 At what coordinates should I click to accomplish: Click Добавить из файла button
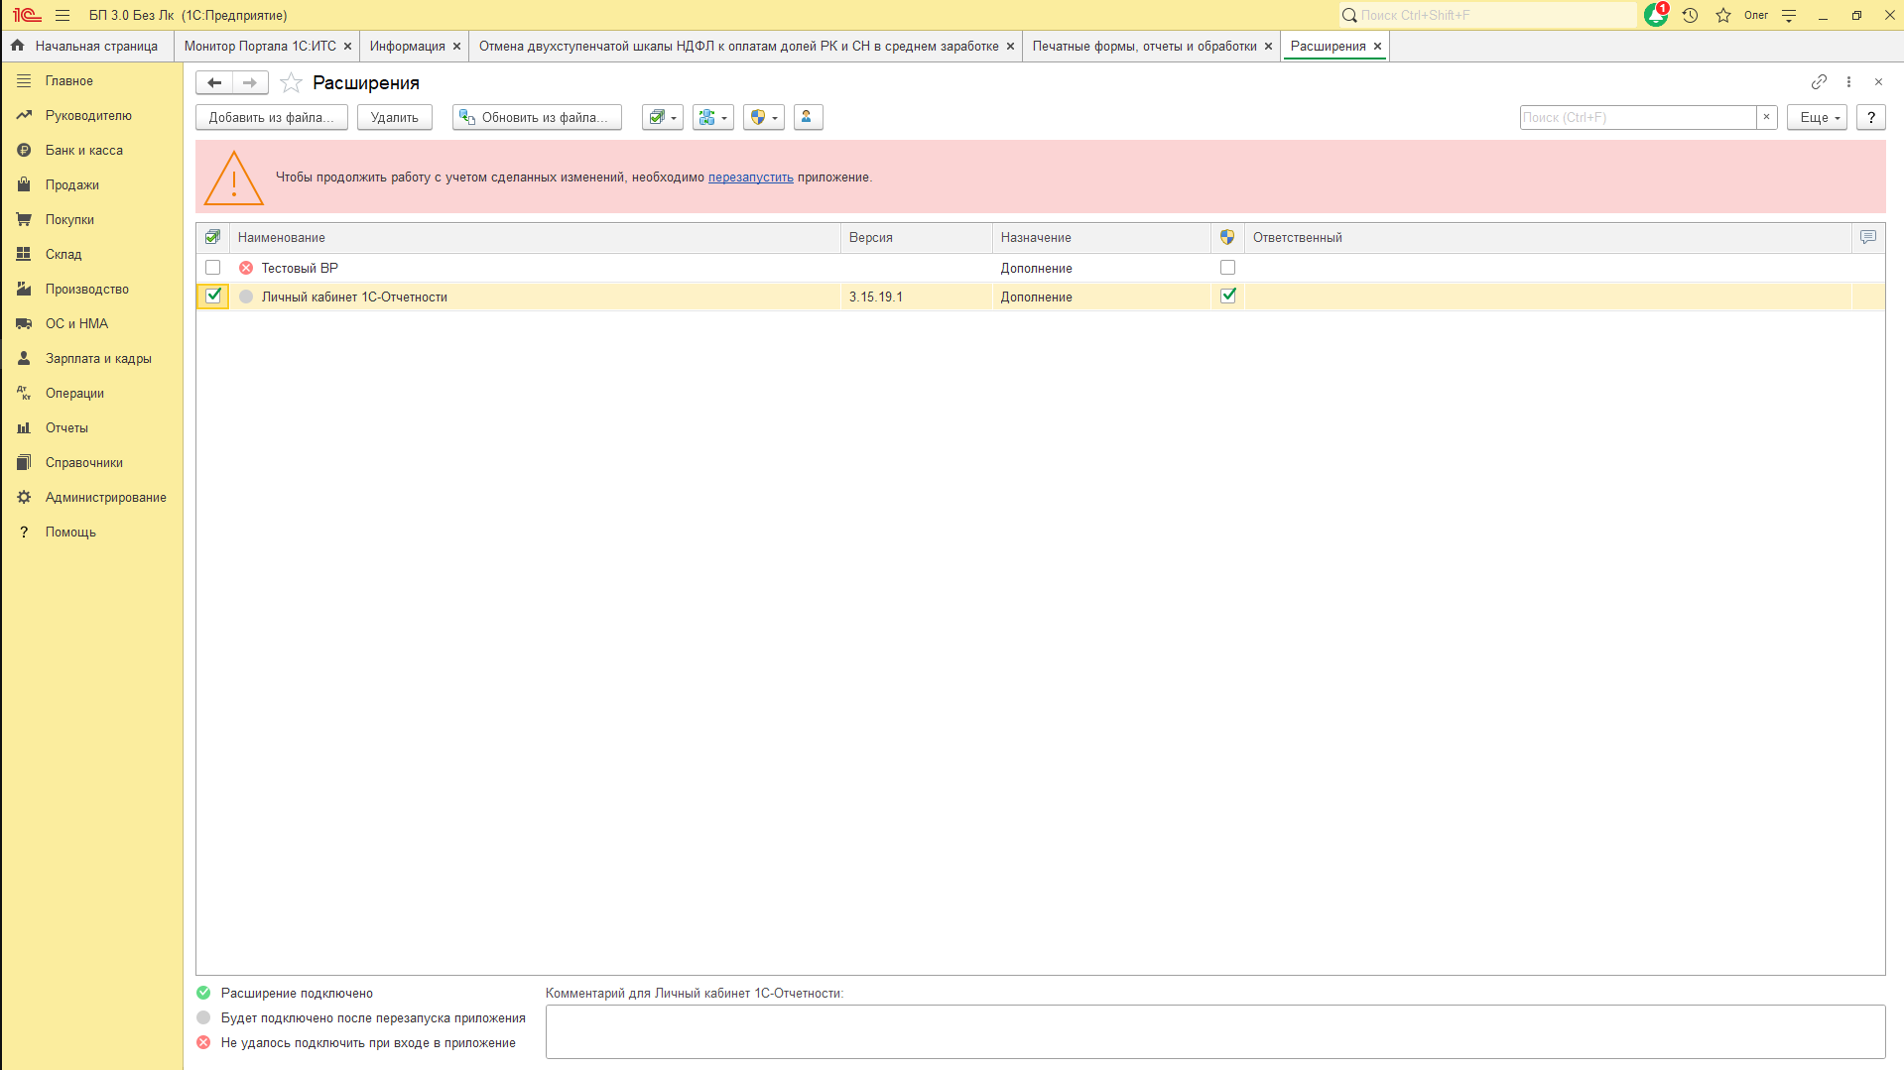[x=272, y=117]
